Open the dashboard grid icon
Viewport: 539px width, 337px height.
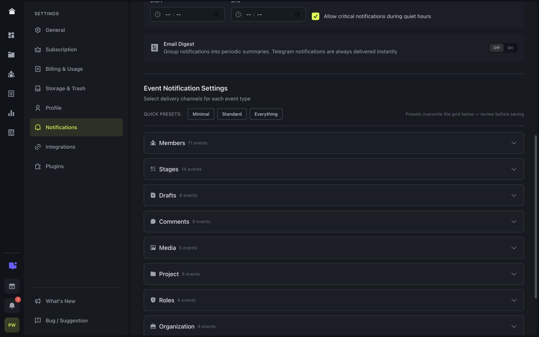tap(11, 35)
